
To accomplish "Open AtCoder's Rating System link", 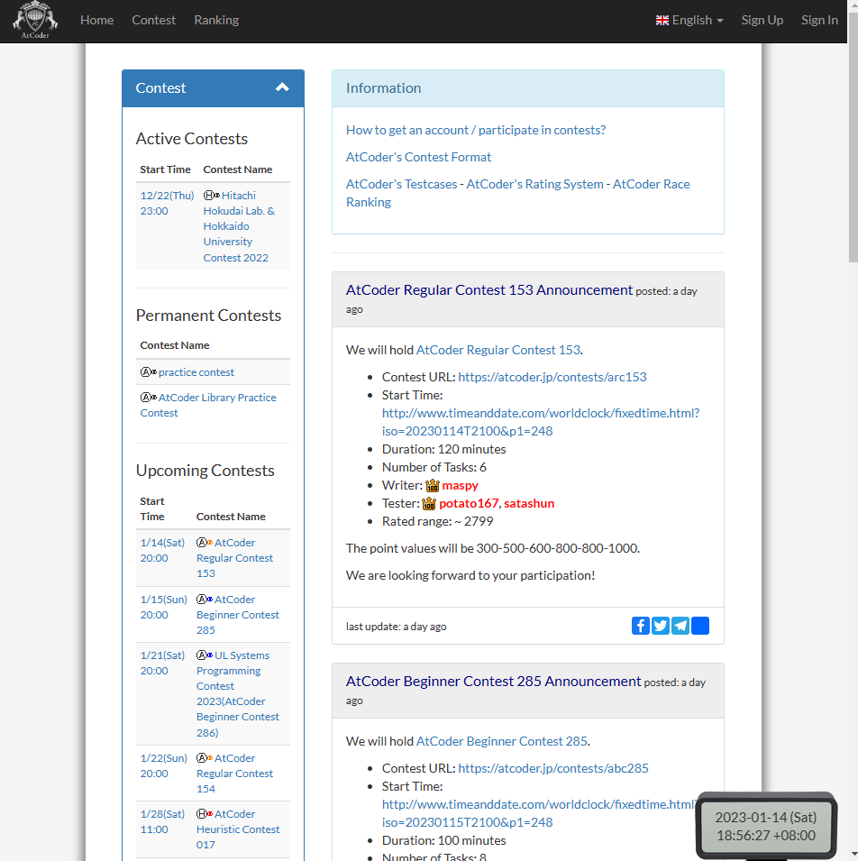I will click(534, 184).
